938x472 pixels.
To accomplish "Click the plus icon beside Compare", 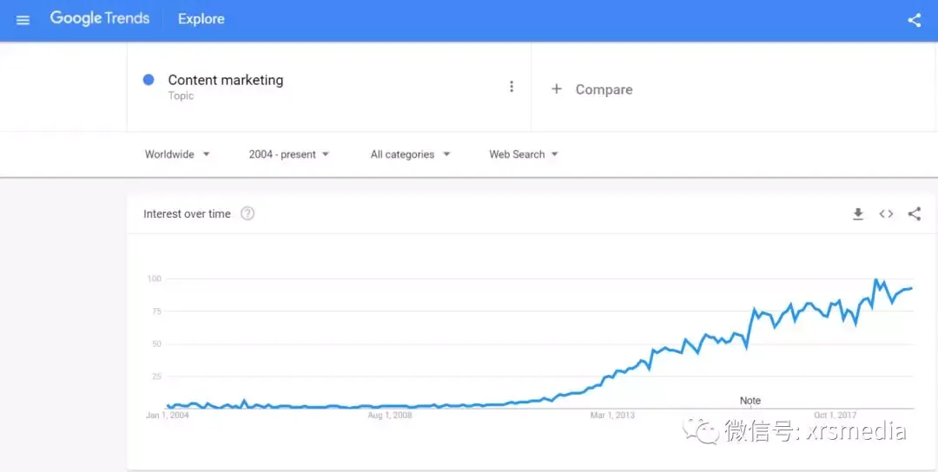I will [557, 89].
